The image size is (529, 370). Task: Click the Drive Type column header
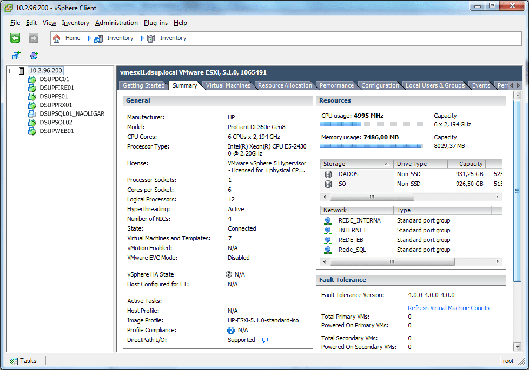pos(421,164)
